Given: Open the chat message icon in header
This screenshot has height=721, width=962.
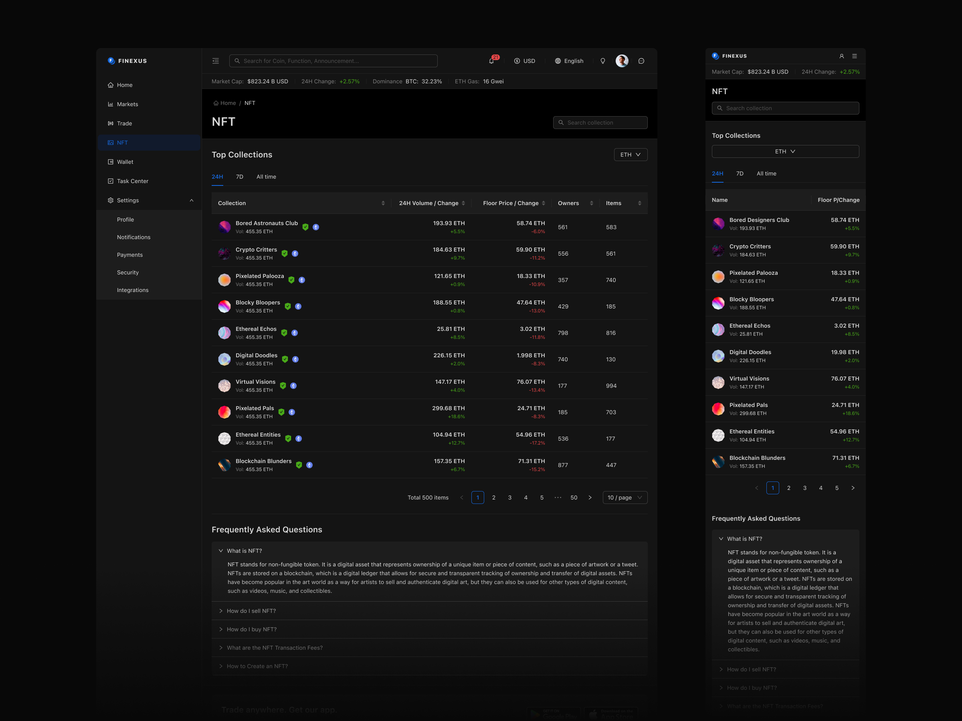Looking at the screenshot, I should click(x=641, y=61).
